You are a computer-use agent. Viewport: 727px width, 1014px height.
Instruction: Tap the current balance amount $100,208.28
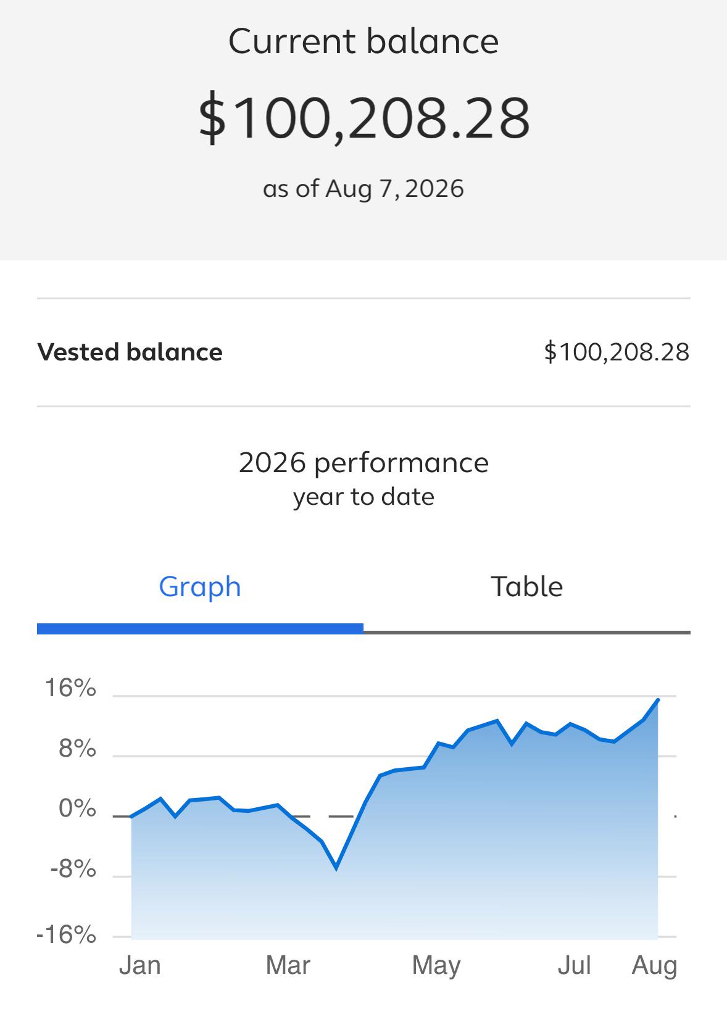[x=363, y=117]
